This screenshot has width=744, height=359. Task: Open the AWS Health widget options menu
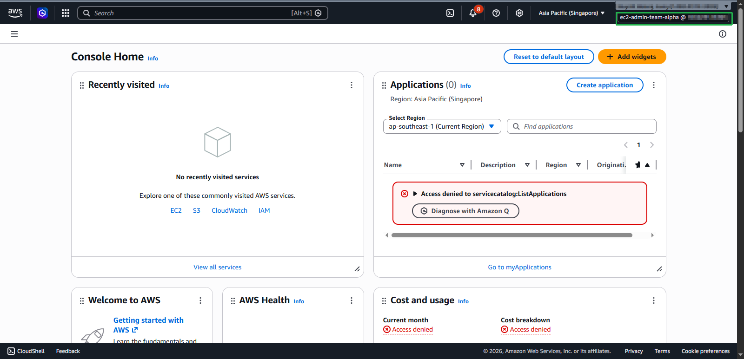pyautogui.click(x=352, y=300)
